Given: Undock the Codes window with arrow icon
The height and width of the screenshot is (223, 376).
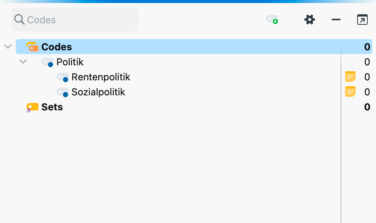Looking at the screenshot, I should click(362, 20).
